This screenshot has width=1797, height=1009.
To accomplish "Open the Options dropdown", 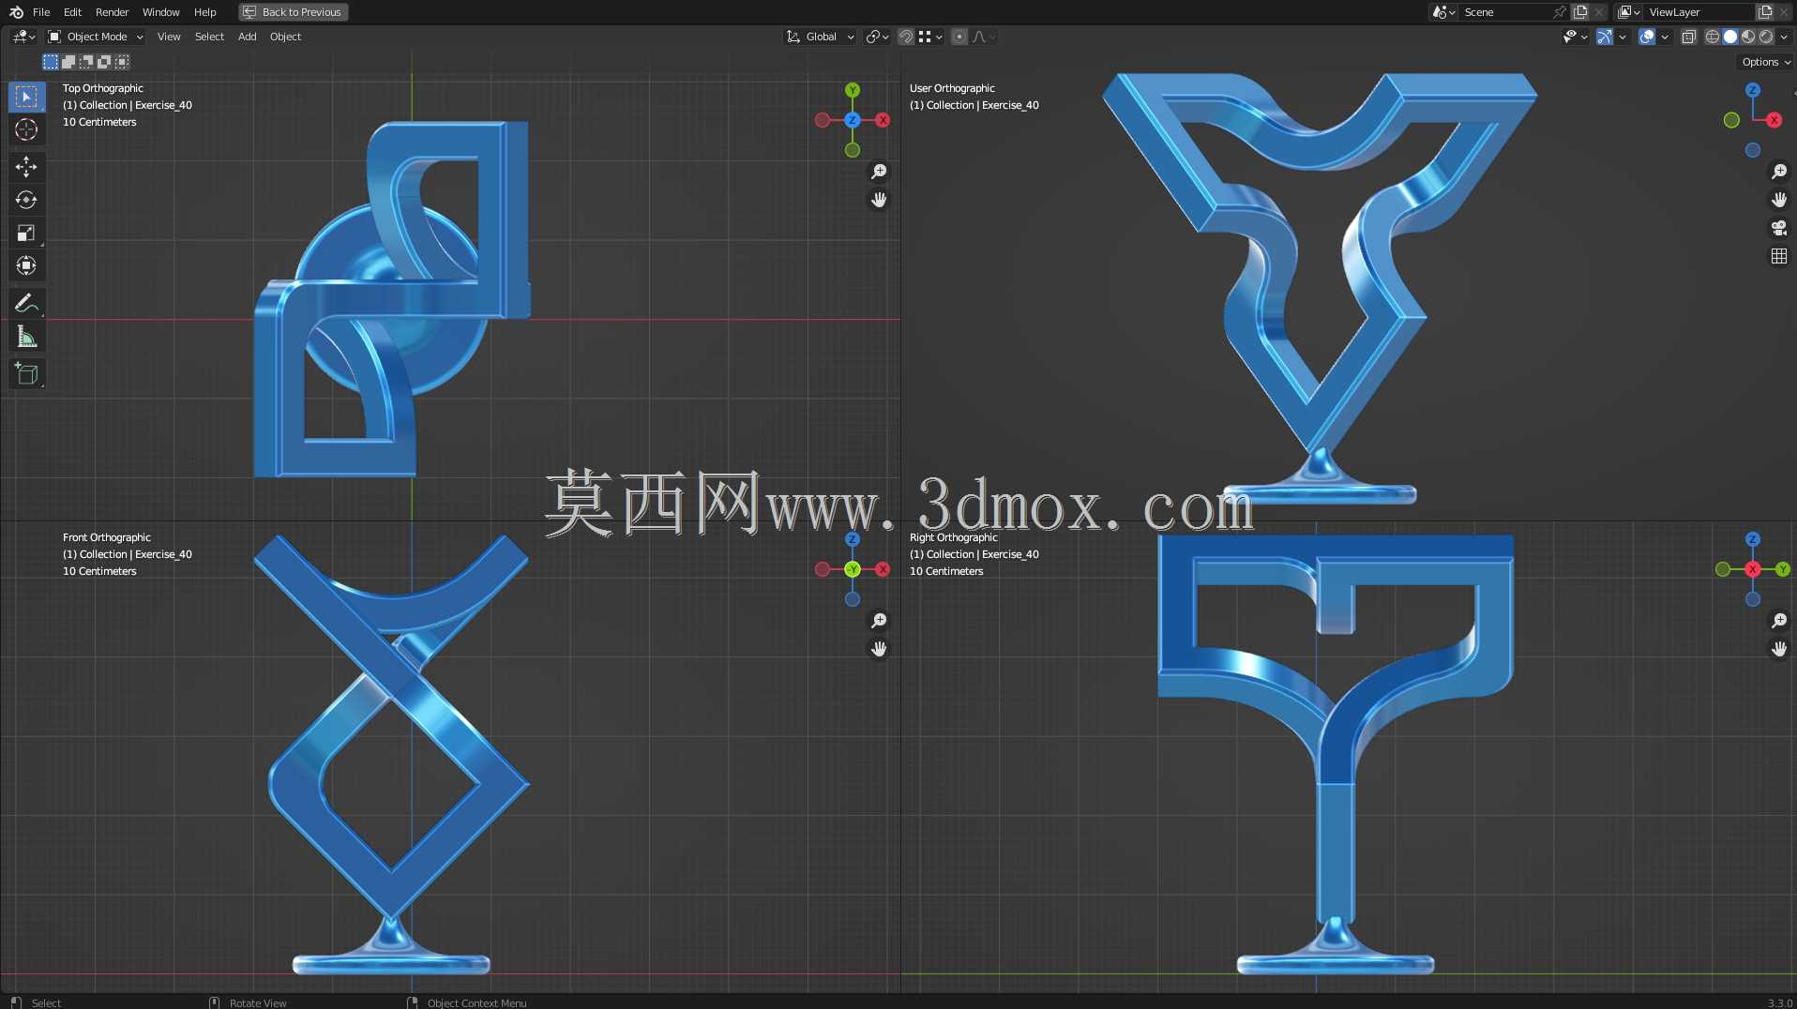I will click(1765, 62).
